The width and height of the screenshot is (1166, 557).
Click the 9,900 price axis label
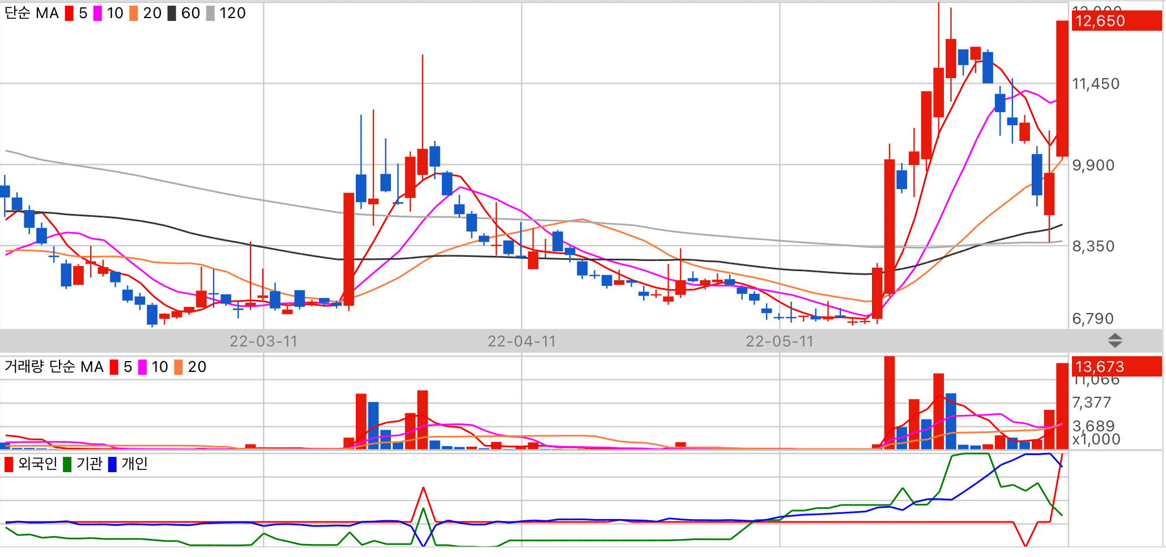1093,165
